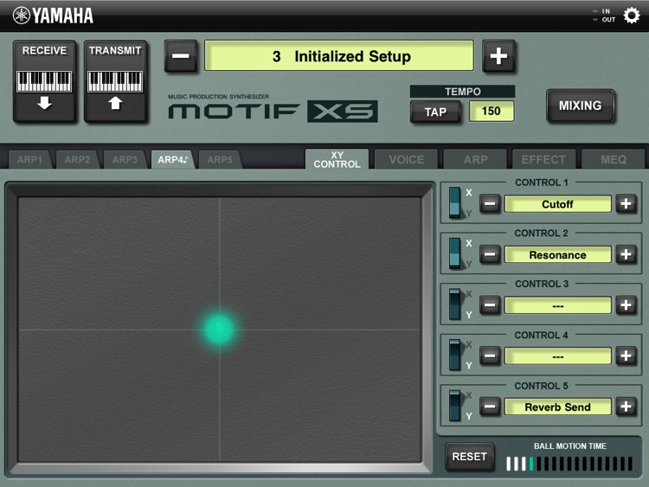Open the MIXING screen

(581, 106)
